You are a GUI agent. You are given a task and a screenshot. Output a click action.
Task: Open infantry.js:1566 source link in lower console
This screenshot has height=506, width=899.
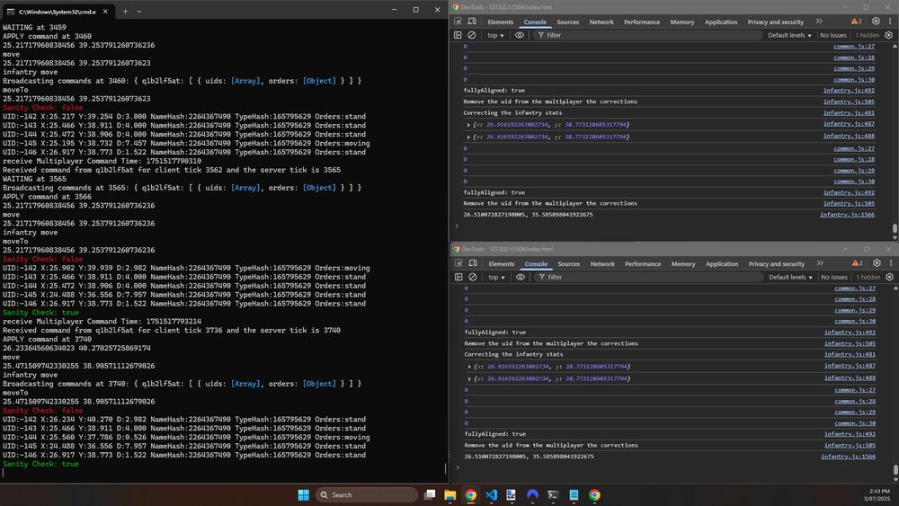coord(848,457)
